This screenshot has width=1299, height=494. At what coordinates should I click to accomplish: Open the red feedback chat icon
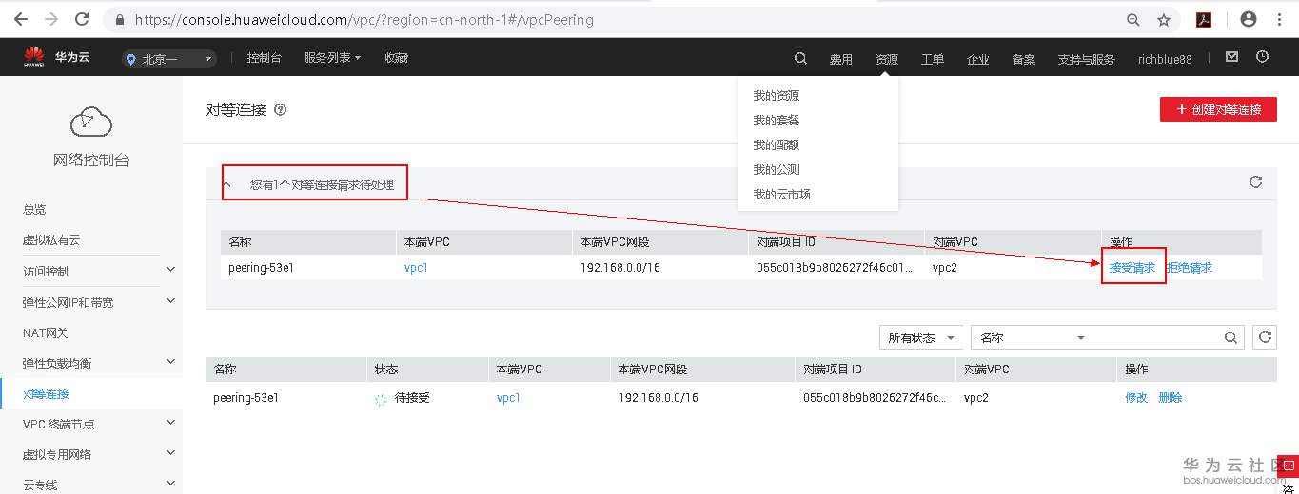pos(1288,465)
